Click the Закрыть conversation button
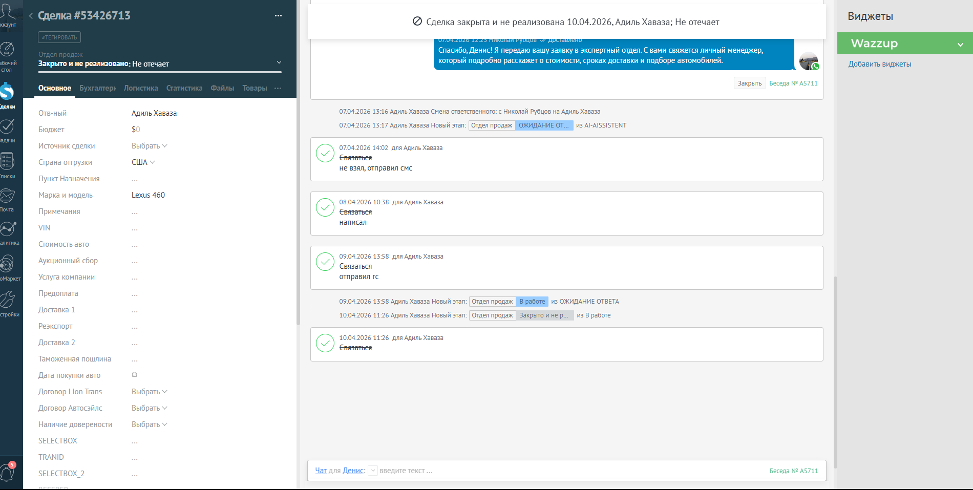The height and width of the screenshot is (490, 973). pos(750,83)
